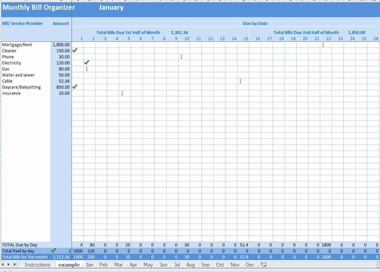380x272 pixels.
Task: Click the orange exclamation mark in Gas row
Action: click(x=87, y=69)
